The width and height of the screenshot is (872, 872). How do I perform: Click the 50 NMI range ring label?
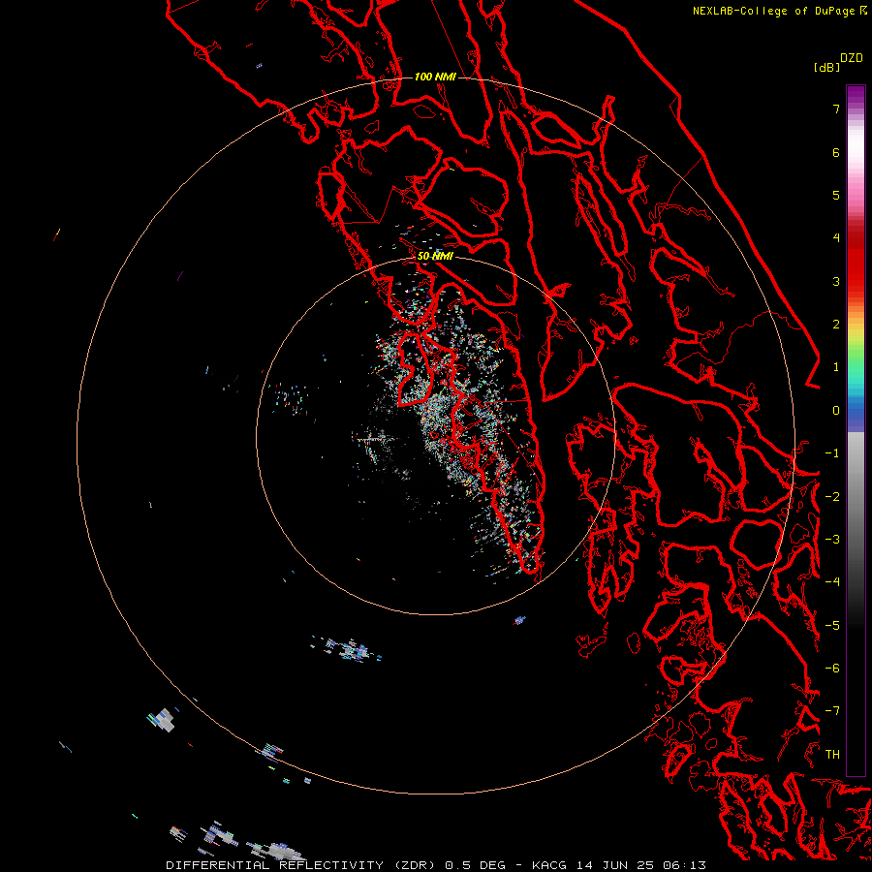coord(435,256)
